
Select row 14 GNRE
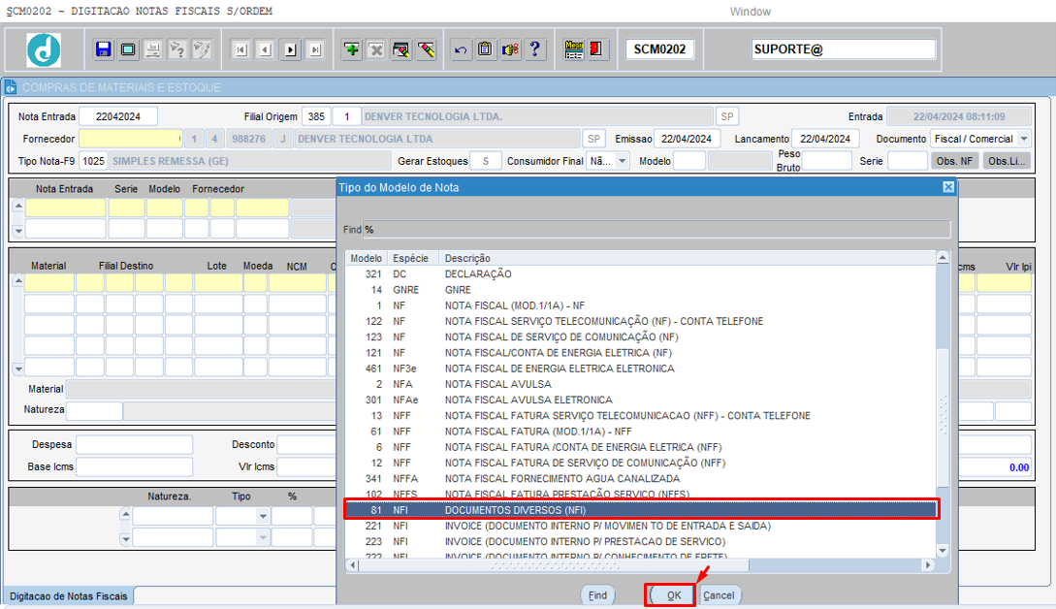[x=640, y=290]
